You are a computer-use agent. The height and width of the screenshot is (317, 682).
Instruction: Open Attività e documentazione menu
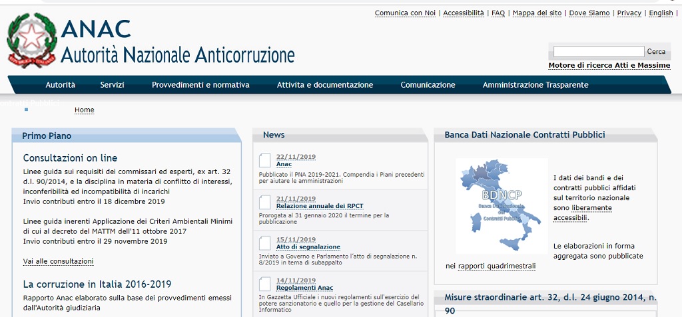pyautogui.click(x=325, y=85)
